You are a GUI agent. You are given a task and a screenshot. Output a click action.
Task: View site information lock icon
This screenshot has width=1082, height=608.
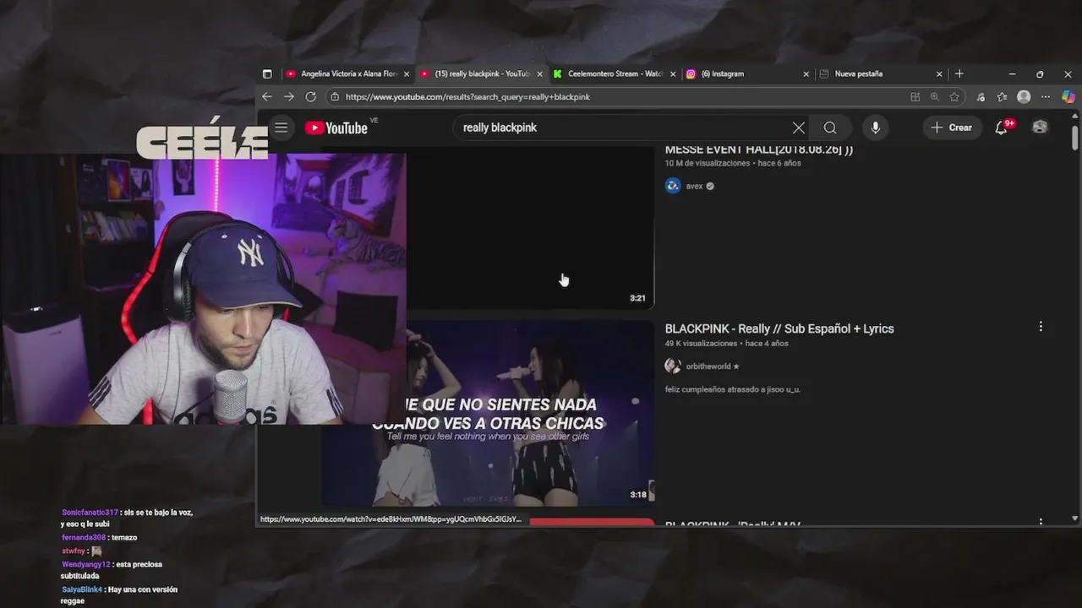click(x=335, y=97)
